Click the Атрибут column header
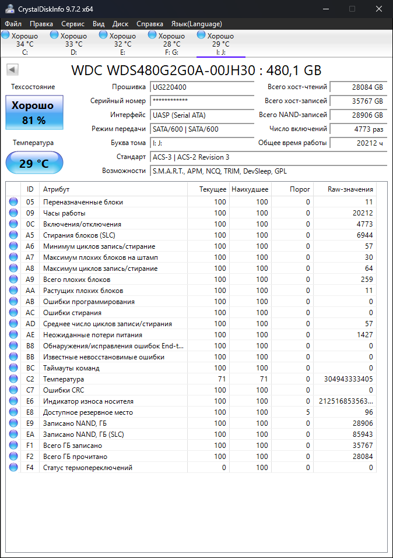 click(x=113, y=189)
